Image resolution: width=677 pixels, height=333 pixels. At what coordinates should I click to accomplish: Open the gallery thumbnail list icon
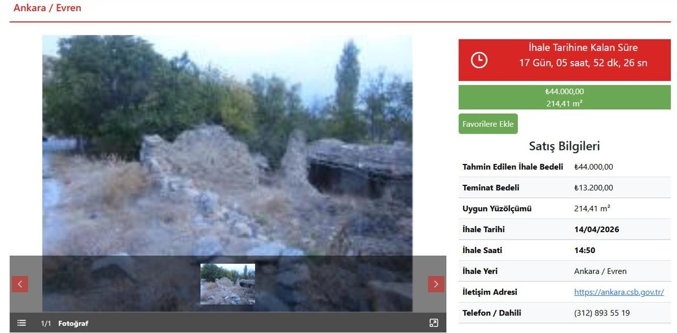pos(21,323)
